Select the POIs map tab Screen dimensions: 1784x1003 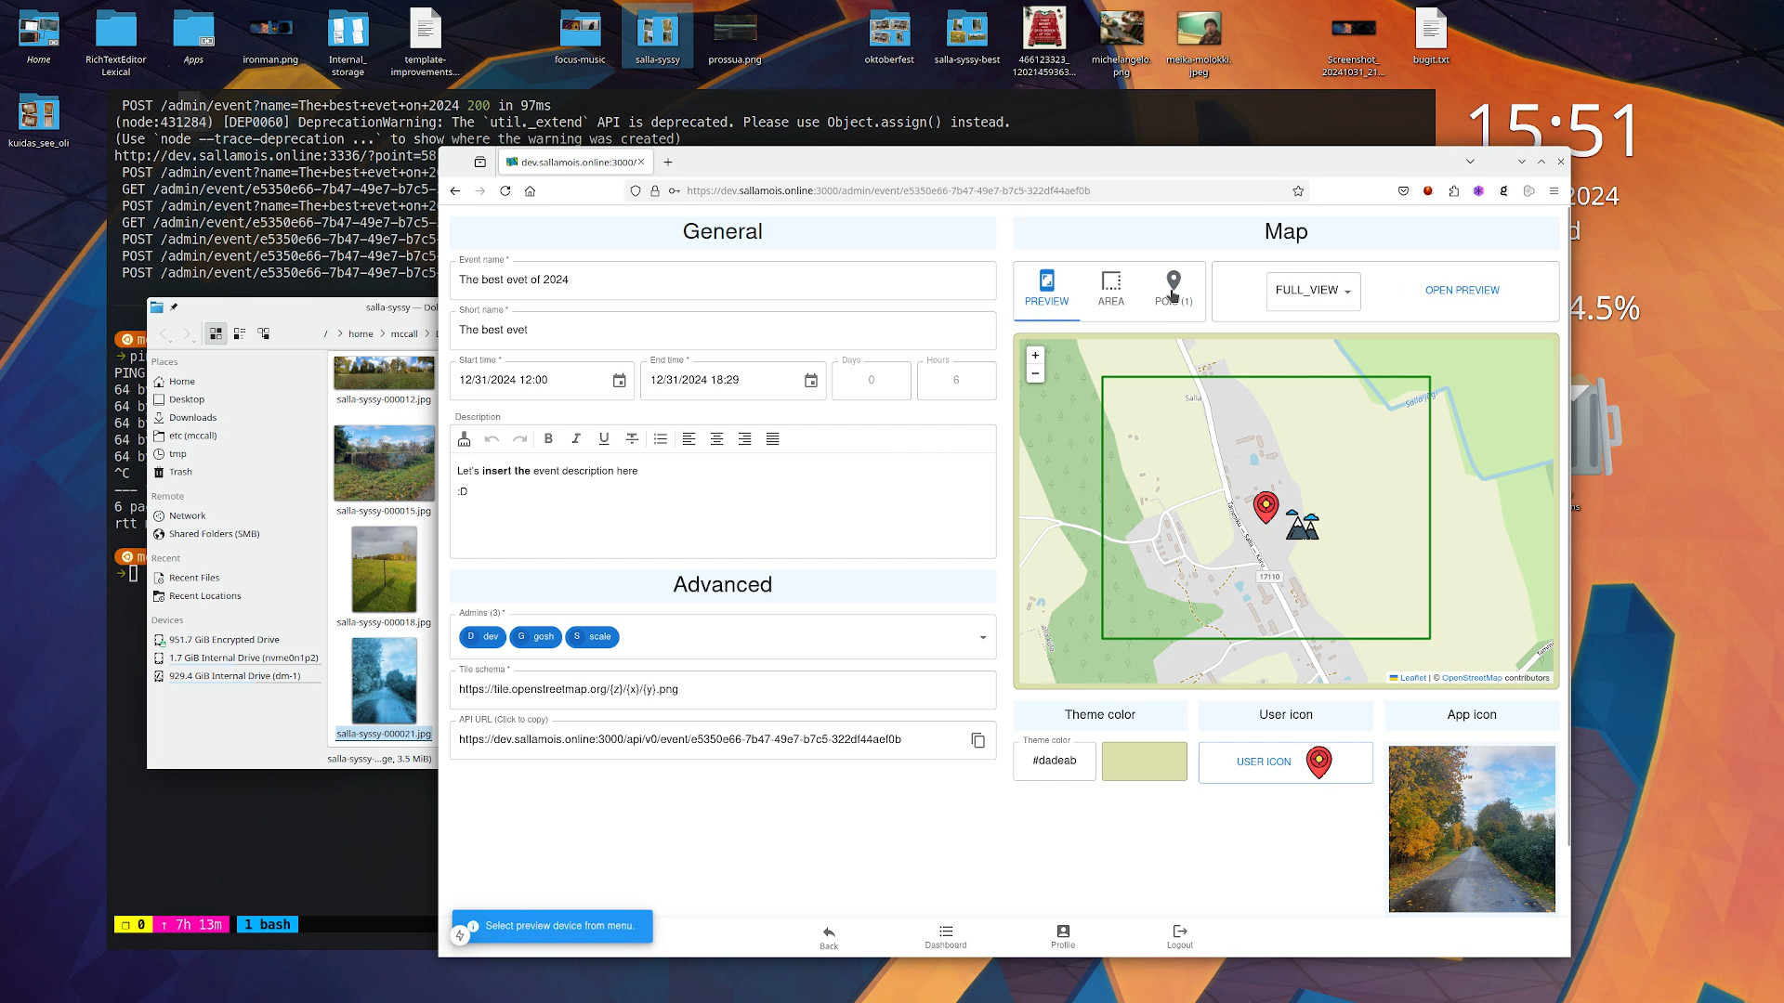1174,290
